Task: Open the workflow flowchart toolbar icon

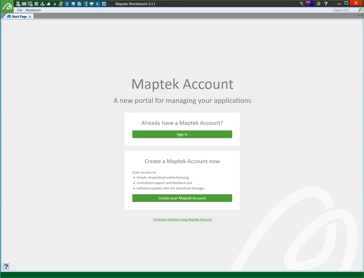Action: pyautogui.click(x=61, y=4)
